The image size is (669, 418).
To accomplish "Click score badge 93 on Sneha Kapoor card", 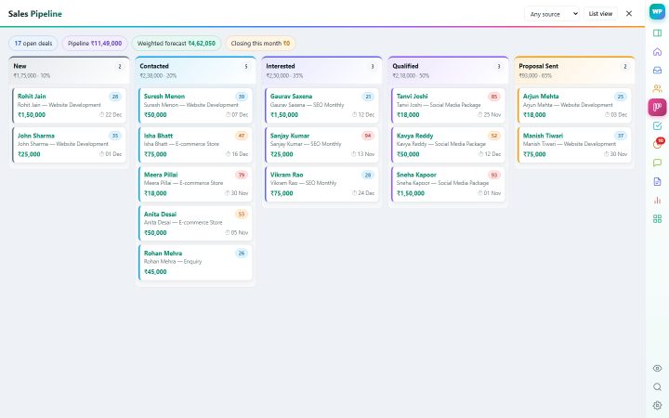I will coord(494,175).
